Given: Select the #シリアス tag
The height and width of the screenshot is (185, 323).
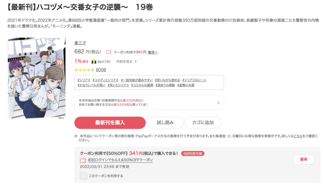Looking at the screenshot, I should click(84, 80).
